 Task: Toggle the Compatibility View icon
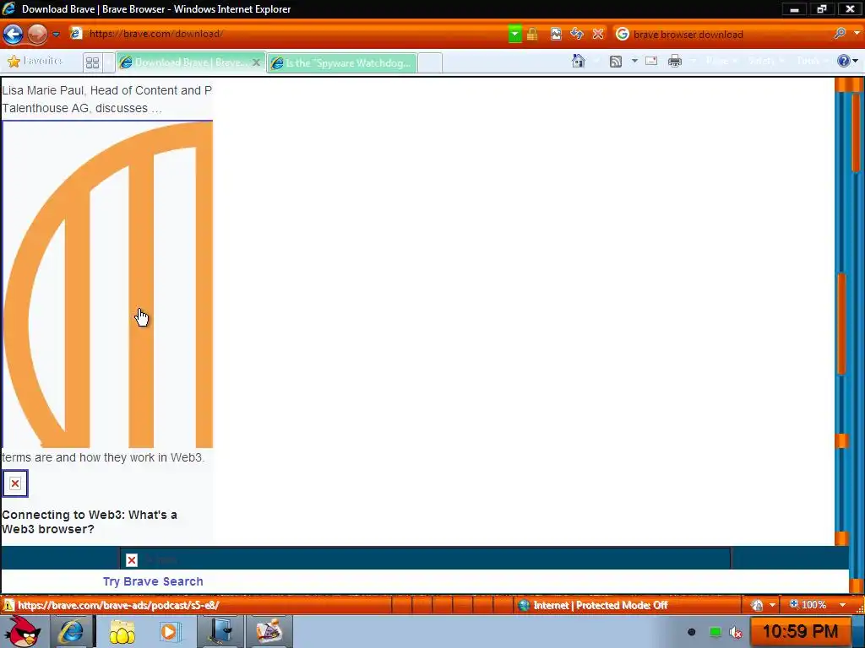click(x=556, y=34)
